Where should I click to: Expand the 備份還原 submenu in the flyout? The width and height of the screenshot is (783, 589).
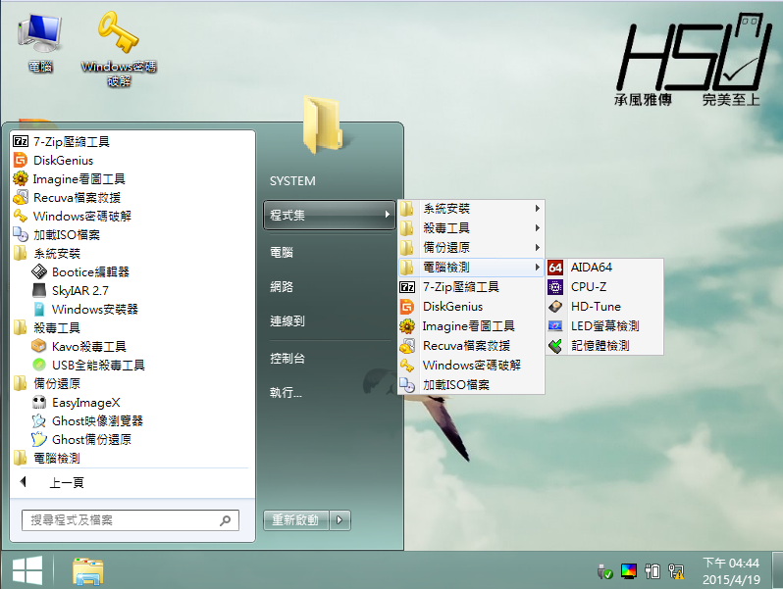coord(471,247)
